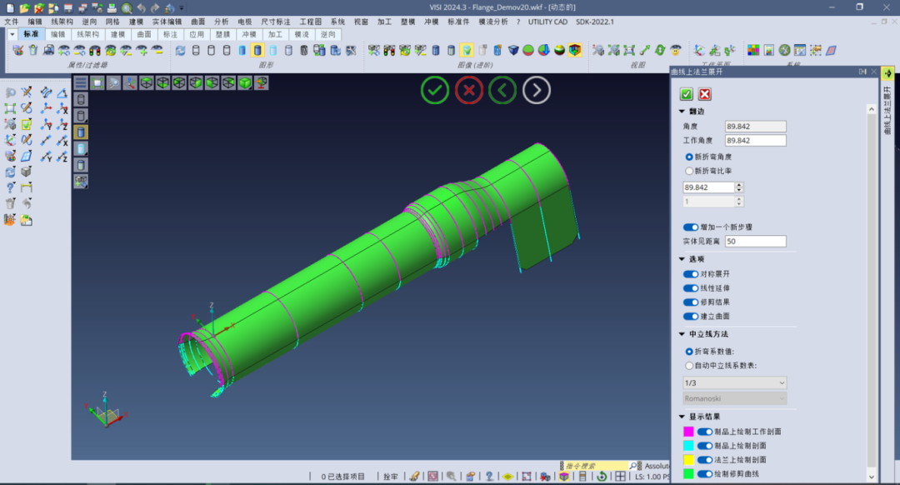This screenshot has width=900, height=485.
Task: Click the traffic-light filter icon in attribute group
Action: (95, 51)
